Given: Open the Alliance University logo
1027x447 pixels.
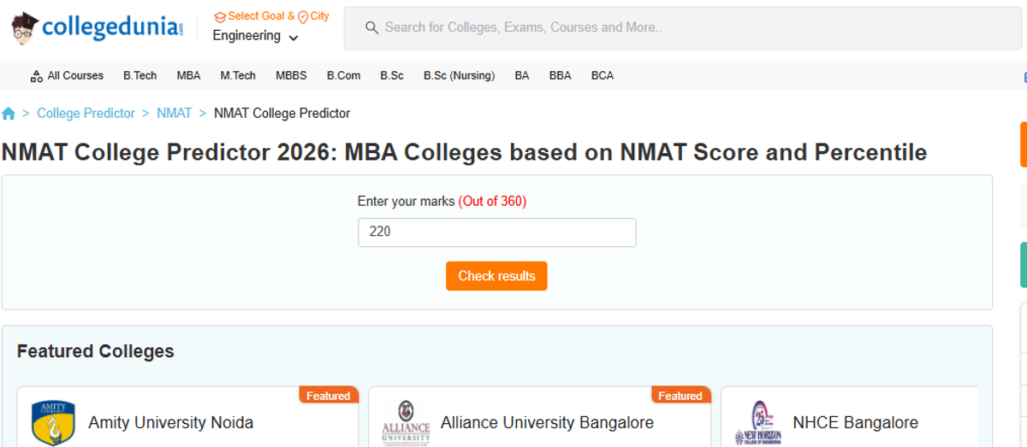Looking at the screenshot, I should tap(406, 422).
